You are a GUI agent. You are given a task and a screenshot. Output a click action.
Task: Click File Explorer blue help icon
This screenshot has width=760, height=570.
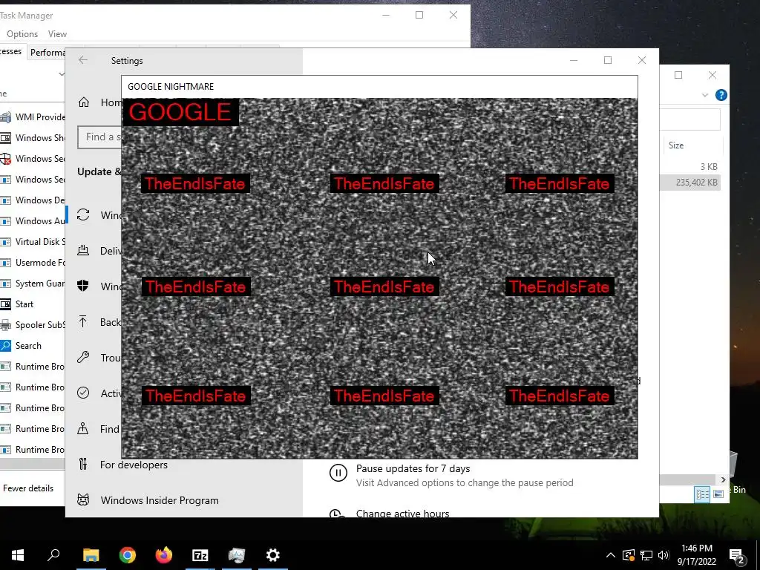point(721,95)
